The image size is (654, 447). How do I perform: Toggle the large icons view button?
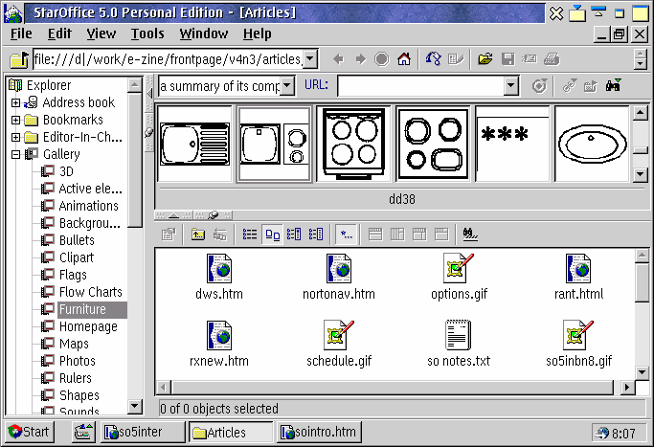[x=272, y=235]
